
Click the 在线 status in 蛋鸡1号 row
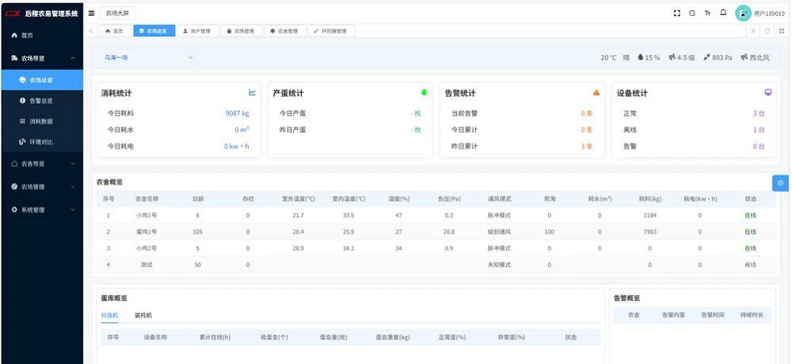[751, 232]
